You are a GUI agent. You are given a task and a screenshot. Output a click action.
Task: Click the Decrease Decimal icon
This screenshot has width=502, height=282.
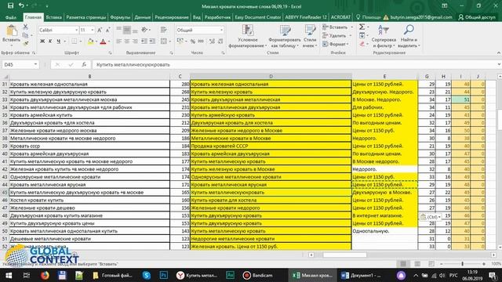coord(220,42)
